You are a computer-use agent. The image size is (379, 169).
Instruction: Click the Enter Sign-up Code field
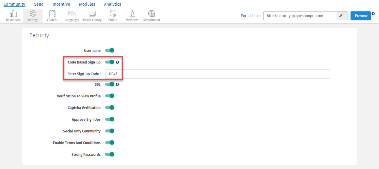(x=218, y=74)
